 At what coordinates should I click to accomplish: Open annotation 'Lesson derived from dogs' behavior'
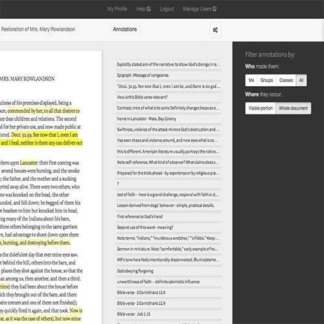168,205
